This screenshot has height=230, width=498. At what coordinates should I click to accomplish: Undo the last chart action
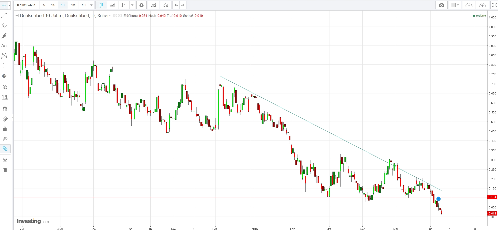click(176, 5)
